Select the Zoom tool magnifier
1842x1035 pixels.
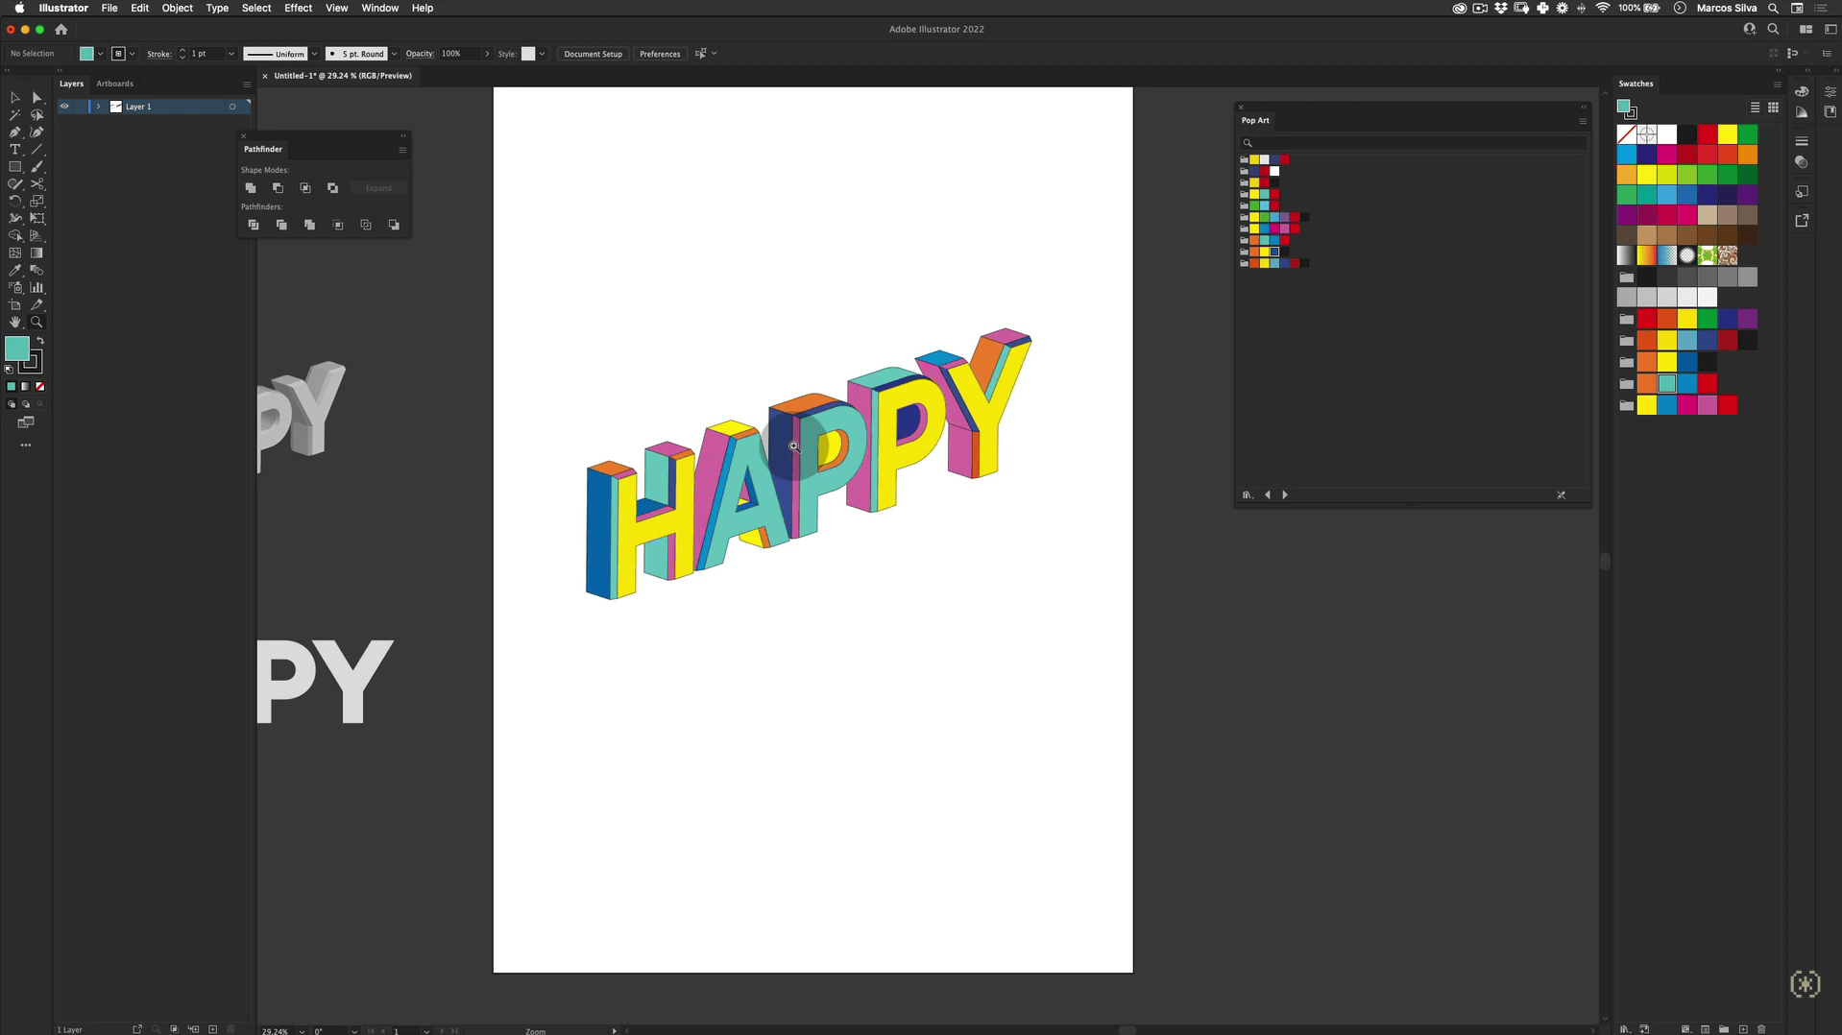pyautogui.click(x=36, y=323)
